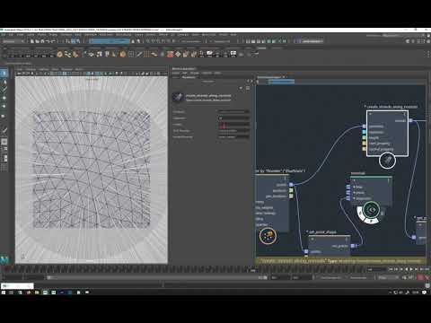This screenshot has height=323, width=431.
Task: Pick the Paint Selection tool
Action: coord(4,89)
